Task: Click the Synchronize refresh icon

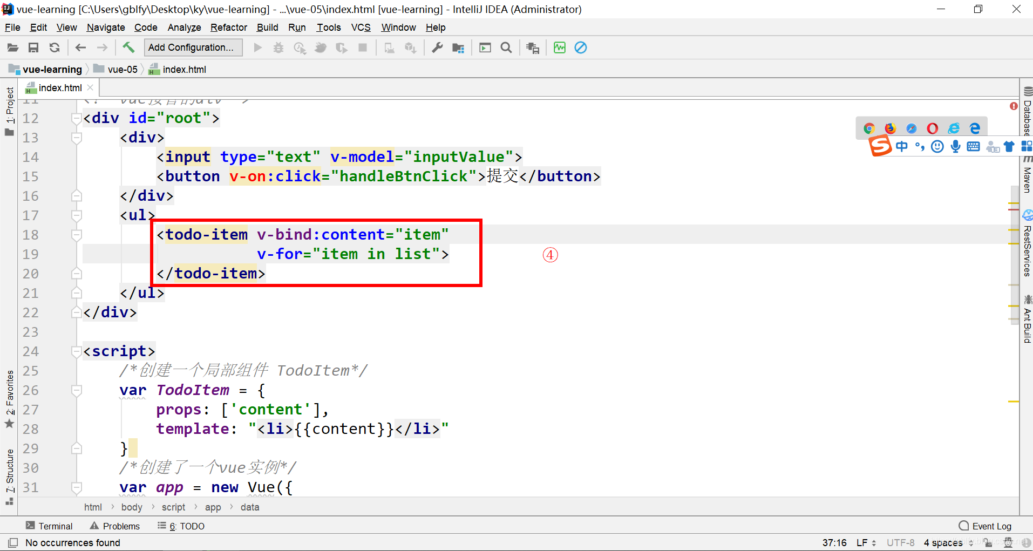Action: (55, 47)
